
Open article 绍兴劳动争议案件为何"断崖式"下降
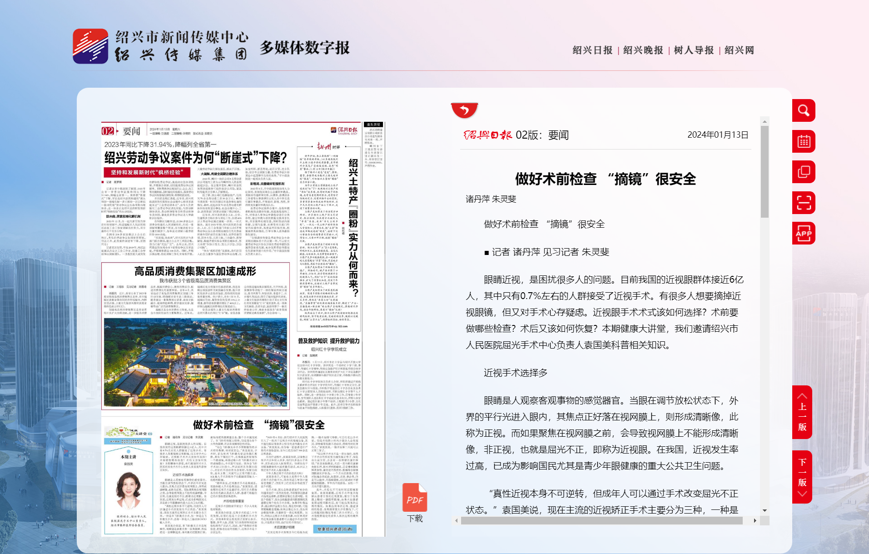[196, 158]
